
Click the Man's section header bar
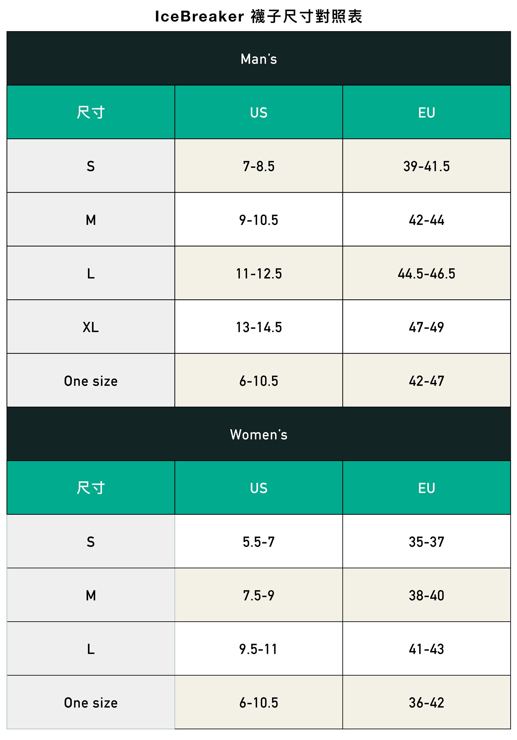click(258, 59)
